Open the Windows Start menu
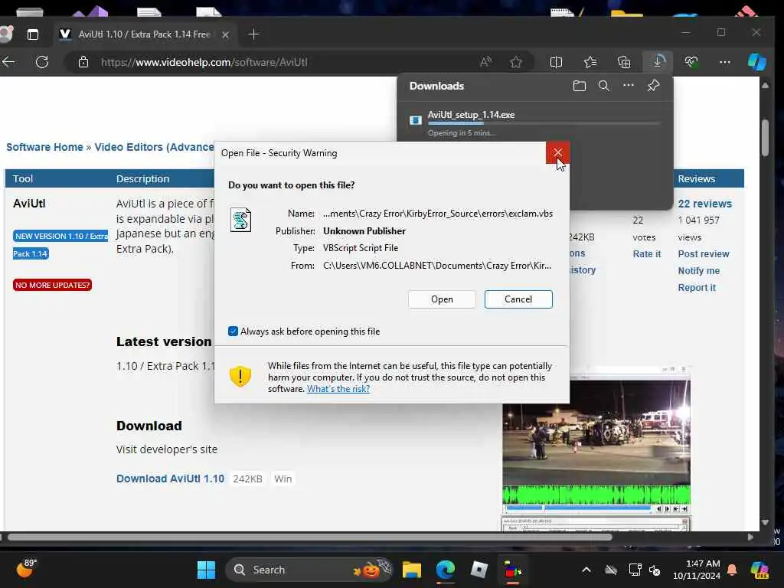This screenshot has width=784, height=588. pos(206,570)
